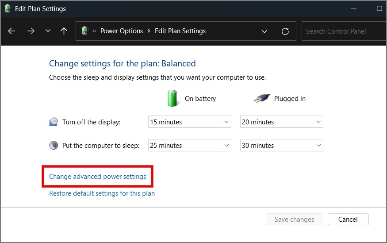Click the green On battery icon
The width and height of the screenshot is (387, 243).
coord(172,98)
